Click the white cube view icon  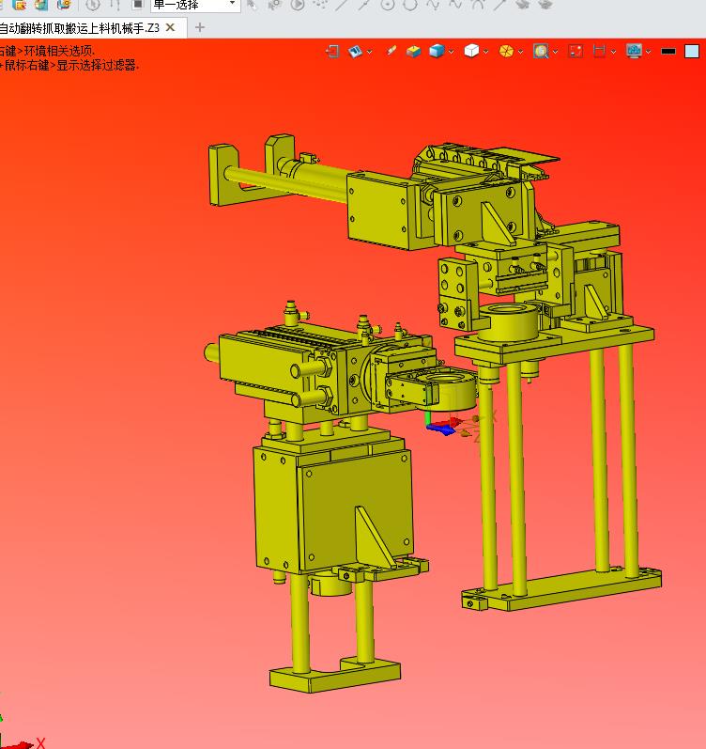(x=471, y=51)
